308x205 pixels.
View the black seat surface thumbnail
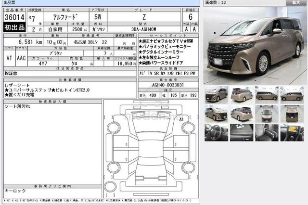(x=242, y=132)
